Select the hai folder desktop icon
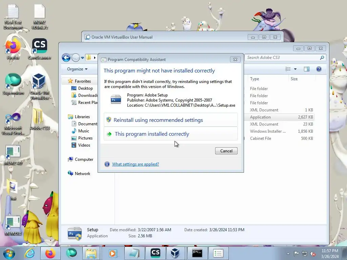Screen dimensions: 347x260 tap(13, 190)
